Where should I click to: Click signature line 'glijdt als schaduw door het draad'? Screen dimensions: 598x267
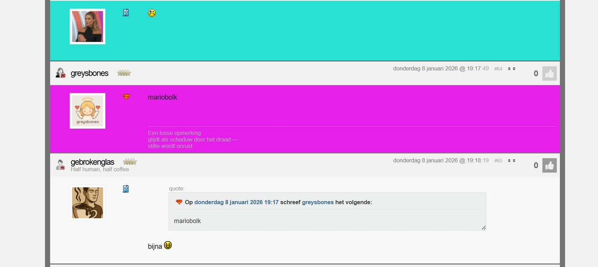point(193,140)
